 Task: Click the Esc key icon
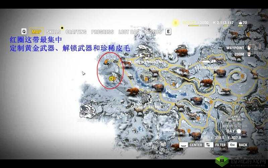pos(232,145)
